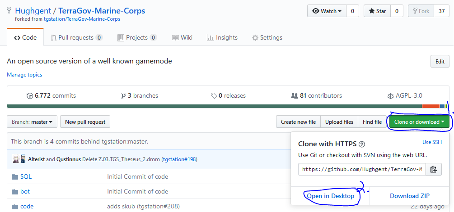Screen dimensions: 454x212
Task: Open the upstream tgstation/TerraGov-Marine-Corps link
Action: pyautogui.click(x=82, y=19)
